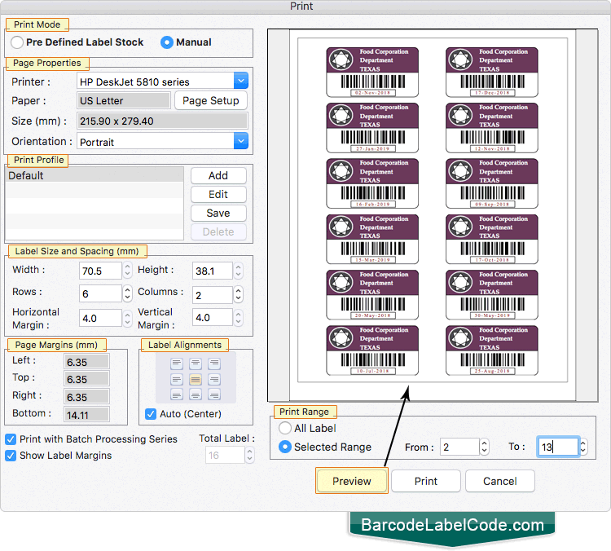Click preview label dated 02-Nov-2018

(x=372, y=73)
